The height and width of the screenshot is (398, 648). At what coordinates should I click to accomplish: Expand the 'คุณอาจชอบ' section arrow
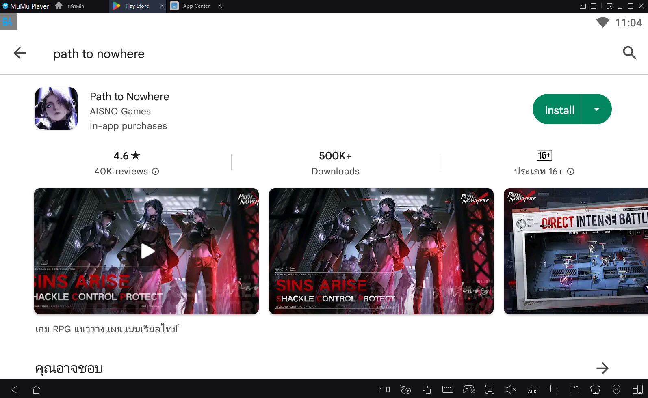pos(602,368)
